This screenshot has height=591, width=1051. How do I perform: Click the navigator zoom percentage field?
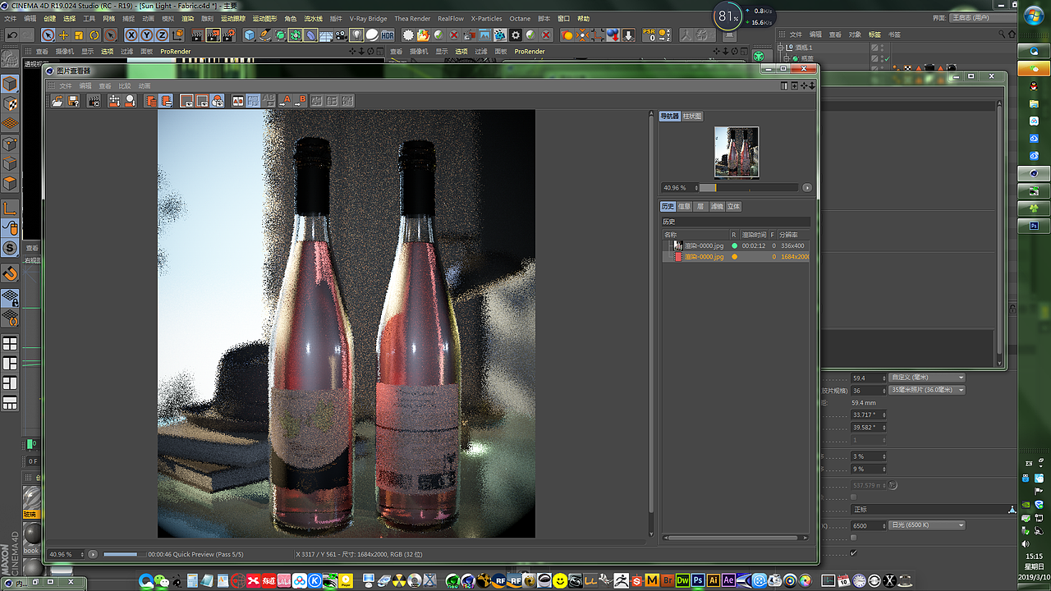(x=679, y=188)
